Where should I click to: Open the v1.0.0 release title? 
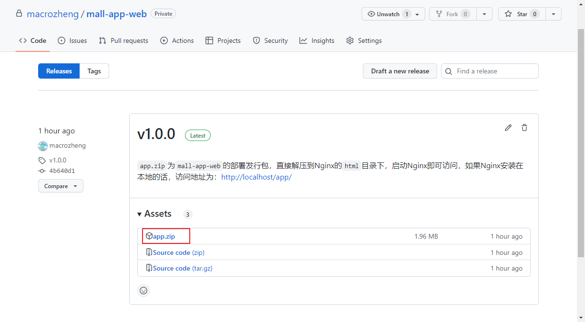tap(156, 134)
